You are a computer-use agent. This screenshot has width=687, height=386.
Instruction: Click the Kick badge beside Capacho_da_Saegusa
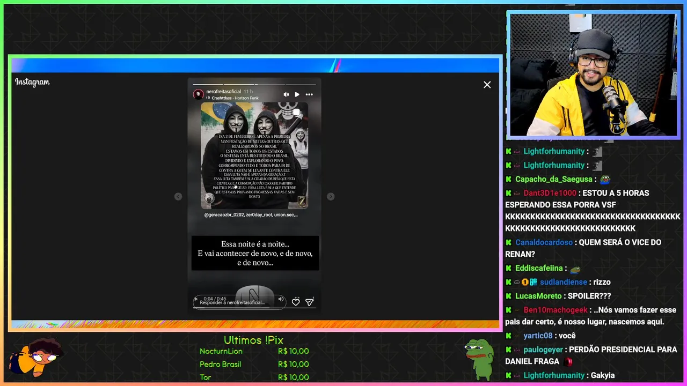(508, 179)
